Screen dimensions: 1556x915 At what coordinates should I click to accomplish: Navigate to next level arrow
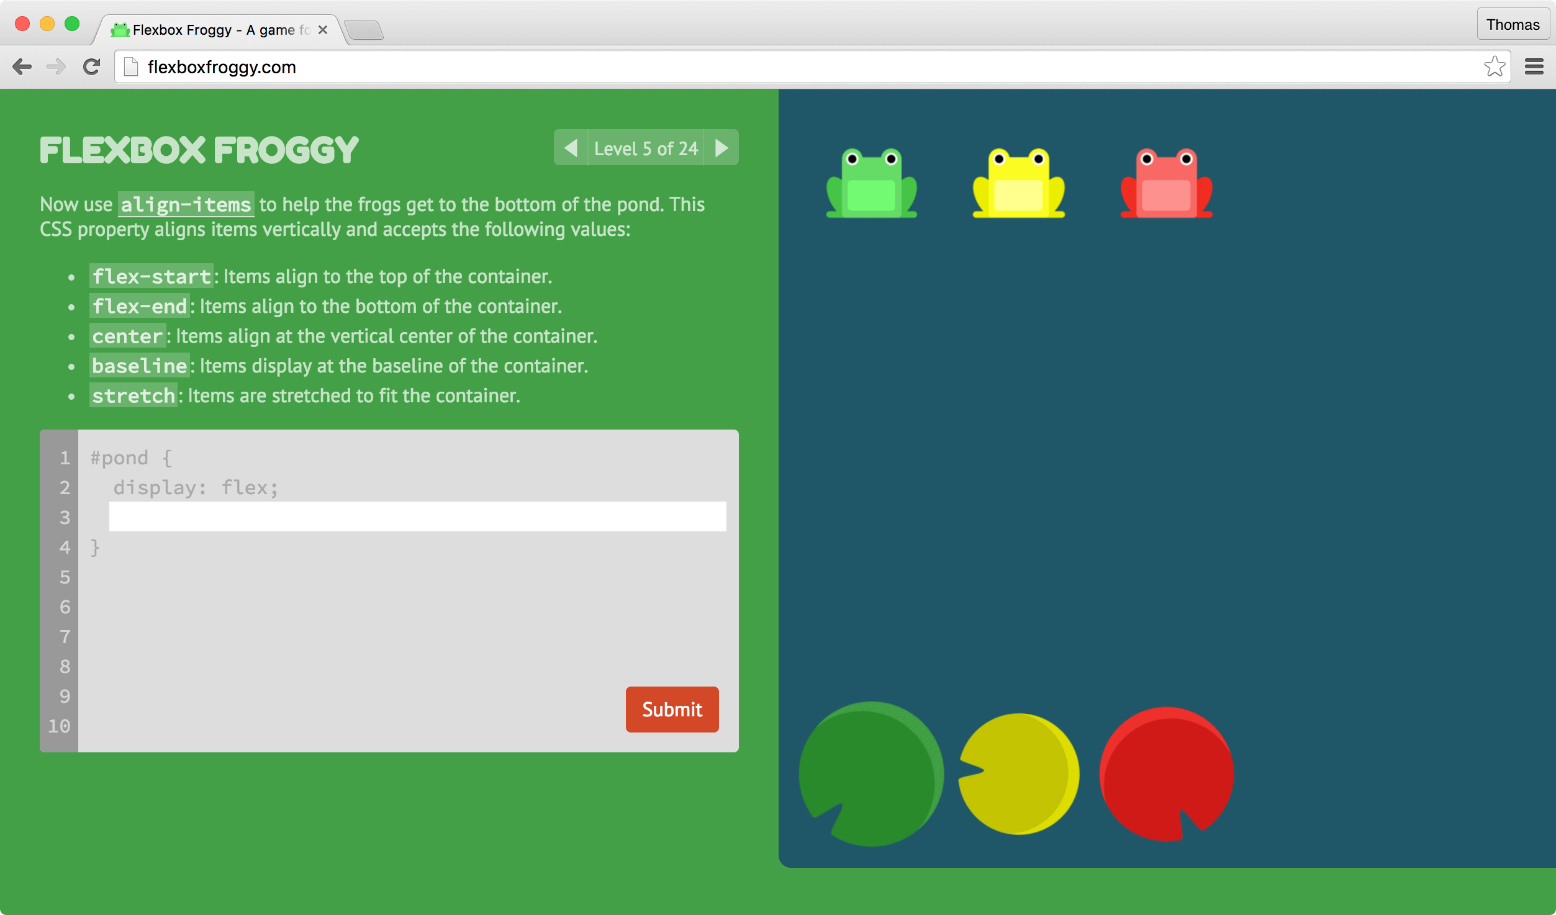725,147
